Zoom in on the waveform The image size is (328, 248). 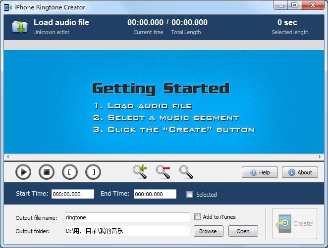(x=140, y=171)
